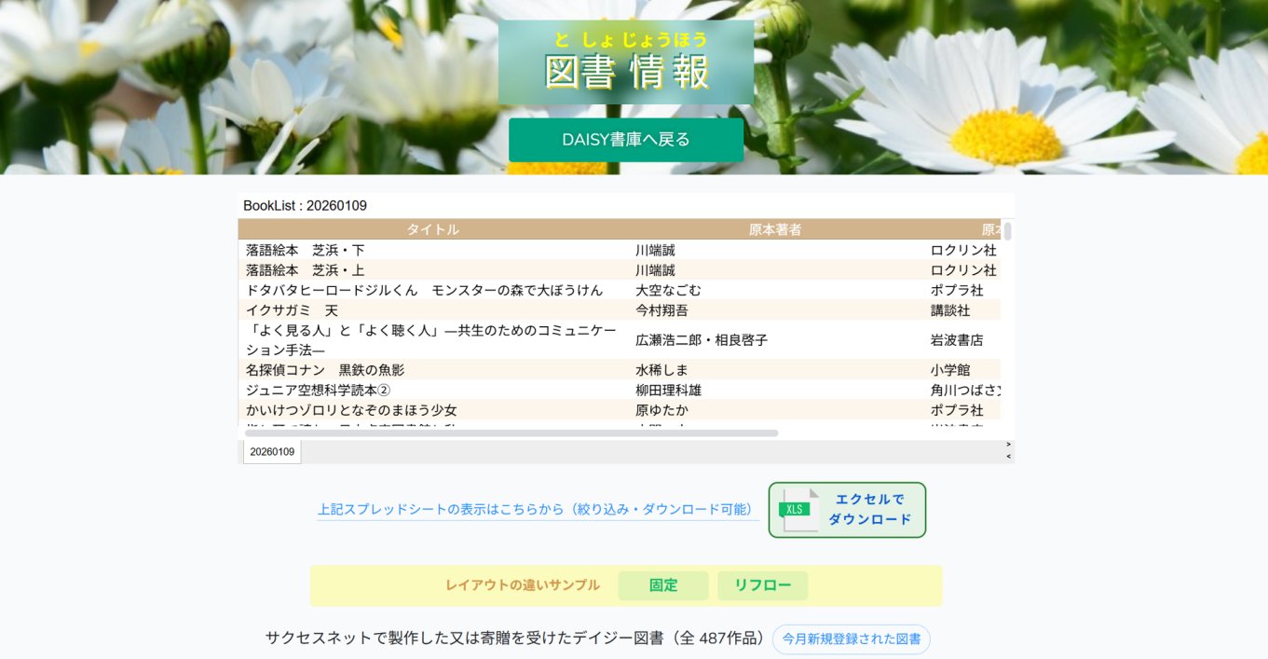Viewport: 1268px width, 659px height.
Task: Select the かいけつゾロリとなぞのまほう少女 cell
Action: pos(351,410)
